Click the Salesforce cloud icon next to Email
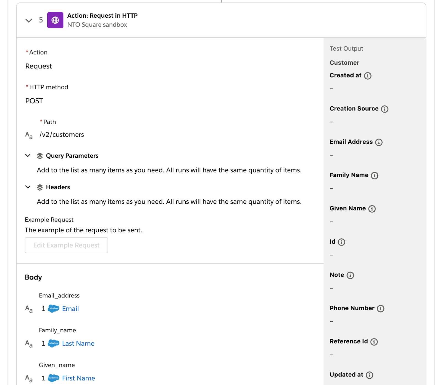 (x=54, y=308)
